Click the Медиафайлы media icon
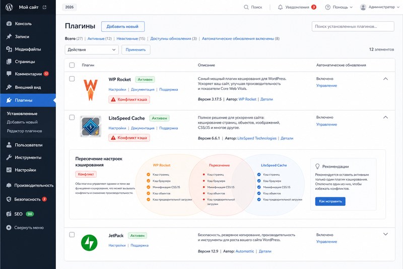This screenshot has height=269, width=403. coord(9,49)
